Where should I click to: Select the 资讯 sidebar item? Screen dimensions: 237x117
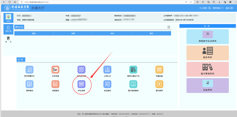(8, 40)
